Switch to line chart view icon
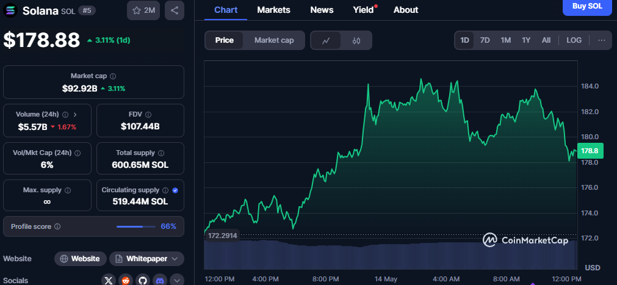Screen dimensions: 617x285 coord(326,40)
